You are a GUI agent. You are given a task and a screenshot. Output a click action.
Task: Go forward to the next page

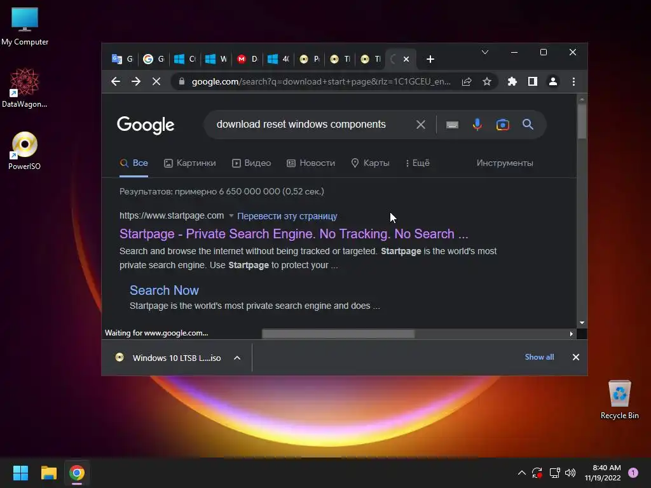136,81
